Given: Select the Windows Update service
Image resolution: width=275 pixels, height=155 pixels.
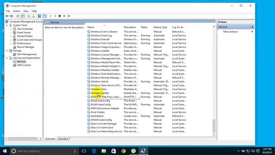Looking at the screenshot, I should click(x=100, y=93).
